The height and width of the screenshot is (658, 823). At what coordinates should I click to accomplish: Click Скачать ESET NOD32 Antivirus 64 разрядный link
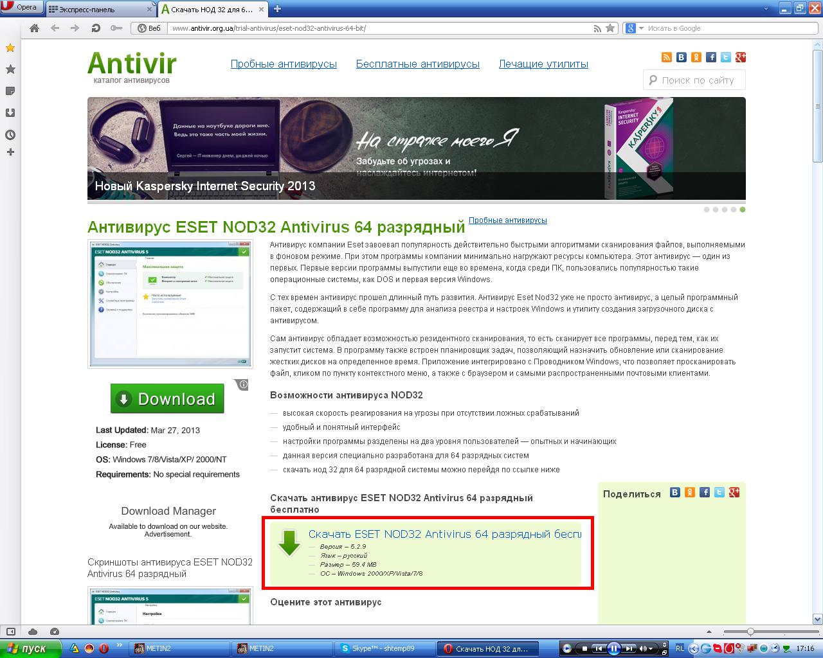444,534
